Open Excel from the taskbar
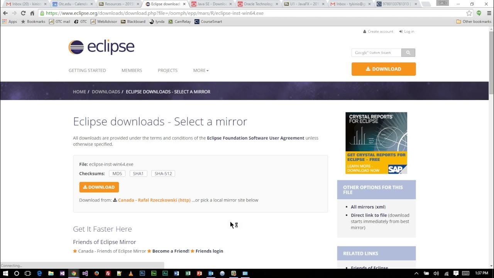 [188, 273]
